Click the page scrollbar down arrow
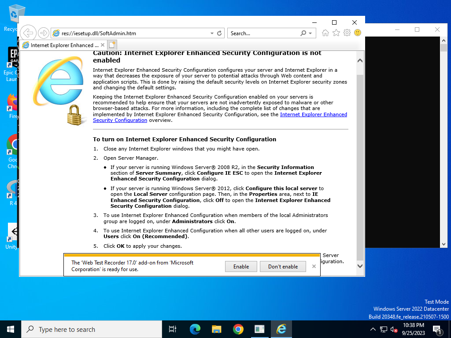The height and width of the screenshot is (338, 451). [360, 266]
